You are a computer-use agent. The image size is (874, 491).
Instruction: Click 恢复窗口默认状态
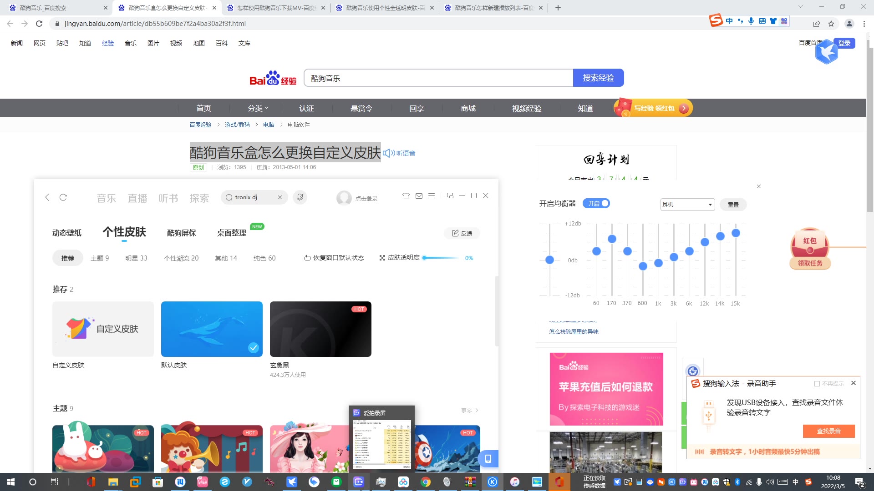coord(334,258)
